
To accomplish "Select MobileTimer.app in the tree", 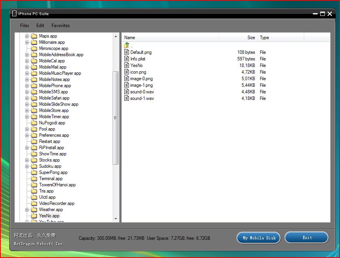I will pos(54,117).
